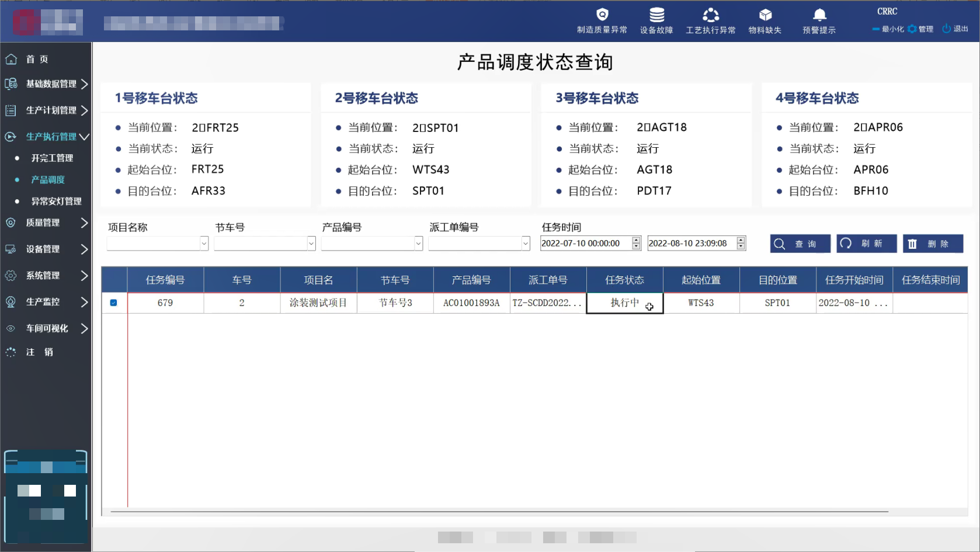The height and width of the screenshot is (552, 980).
Task: Click the refresh arrow icon on 刷新
Action: [846, 243]
